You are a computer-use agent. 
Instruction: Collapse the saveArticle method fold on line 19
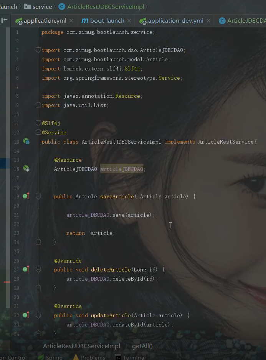[38, 196]
